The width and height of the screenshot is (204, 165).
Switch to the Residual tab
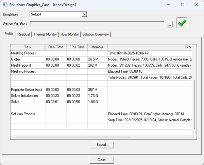pyautogui.click(x=23, y=34)
